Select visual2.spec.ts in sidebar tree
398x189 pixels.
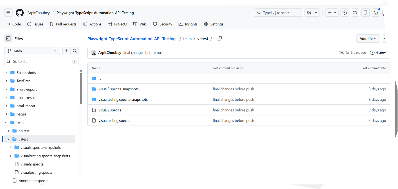(x=32, y=164)
